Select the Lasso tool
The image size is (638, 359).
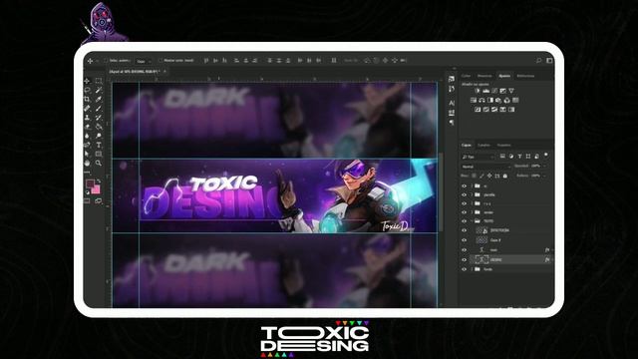coord(87,90)
